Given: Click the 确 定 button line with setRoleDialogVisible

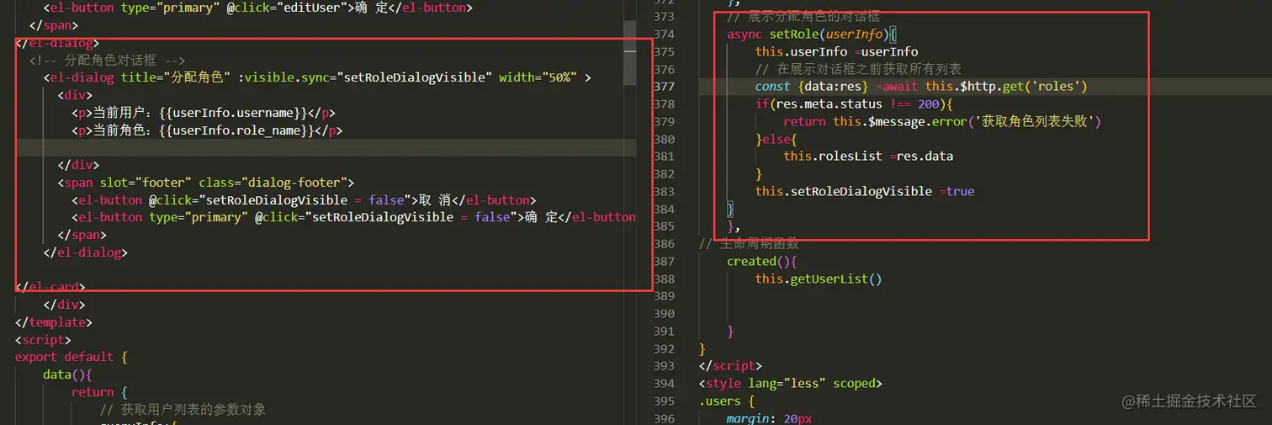Looking at the screenshot, I should [x=353, y=217].
